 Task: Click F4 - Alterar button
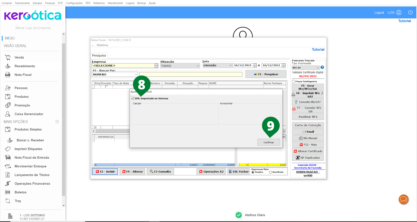coord(132,172)
